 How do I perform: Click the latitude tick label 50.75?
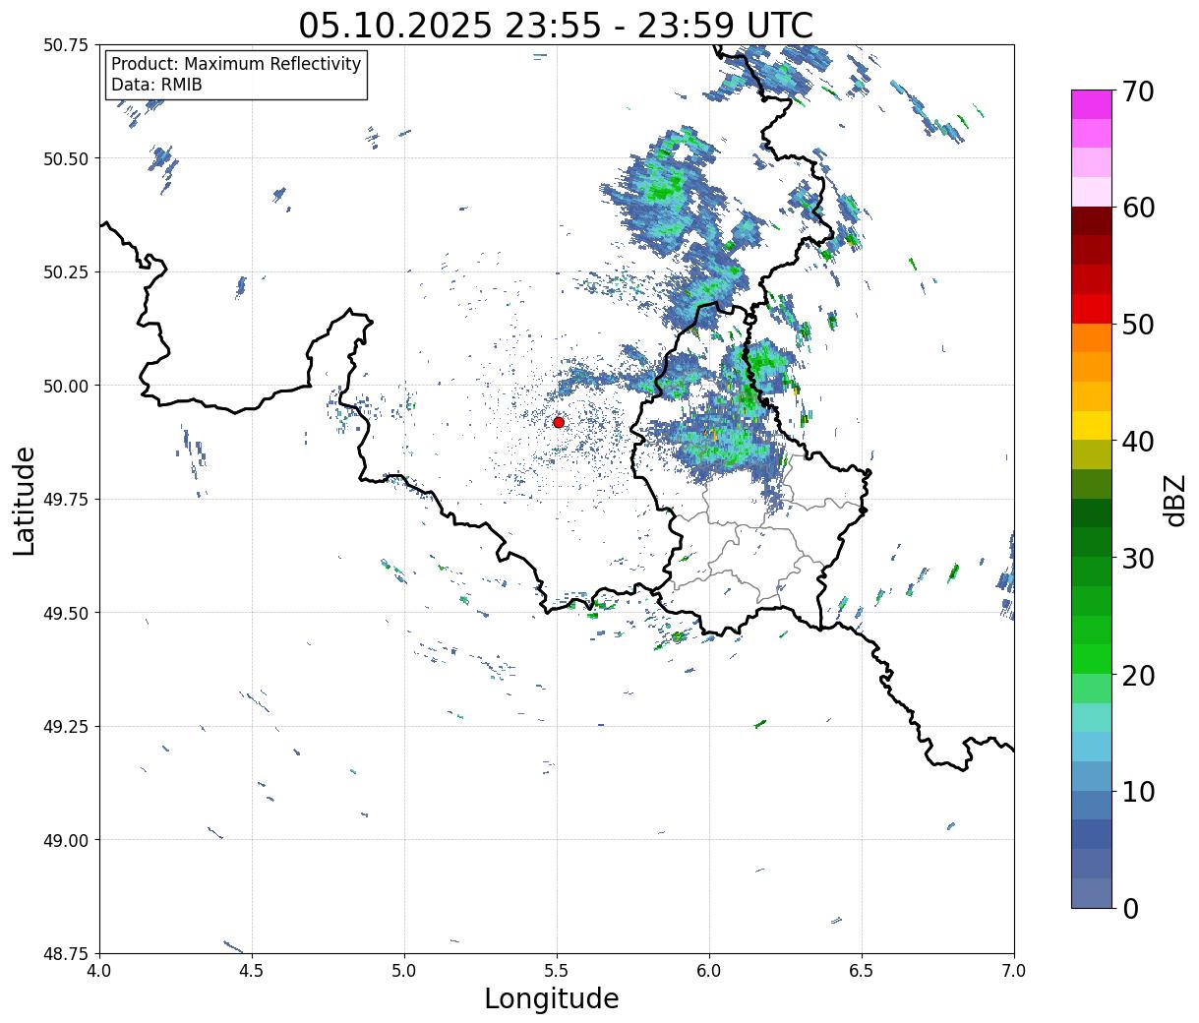coord(66,45)
